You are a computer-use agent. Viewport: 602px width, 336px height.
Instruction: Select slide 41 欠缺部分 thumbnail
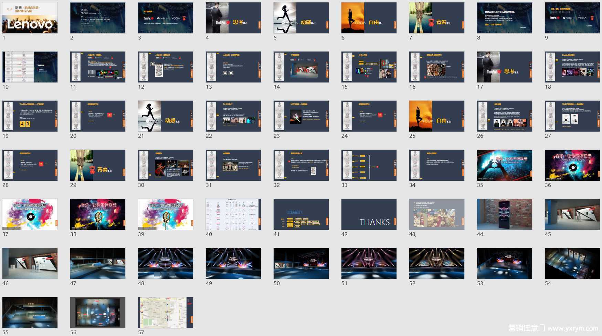301,214
